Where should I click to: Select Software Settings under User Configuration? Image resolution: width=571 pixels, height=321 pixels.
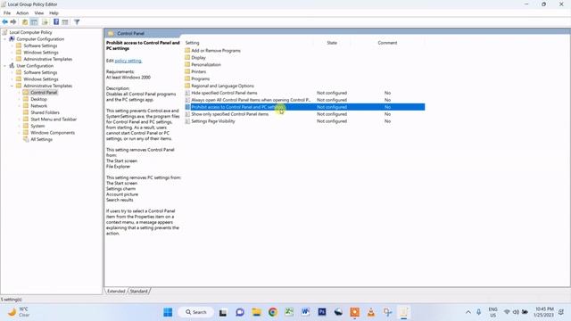point(40,72)
